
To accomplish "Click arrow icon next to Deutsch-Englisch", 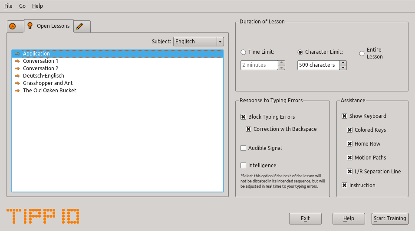I will 17,76.
